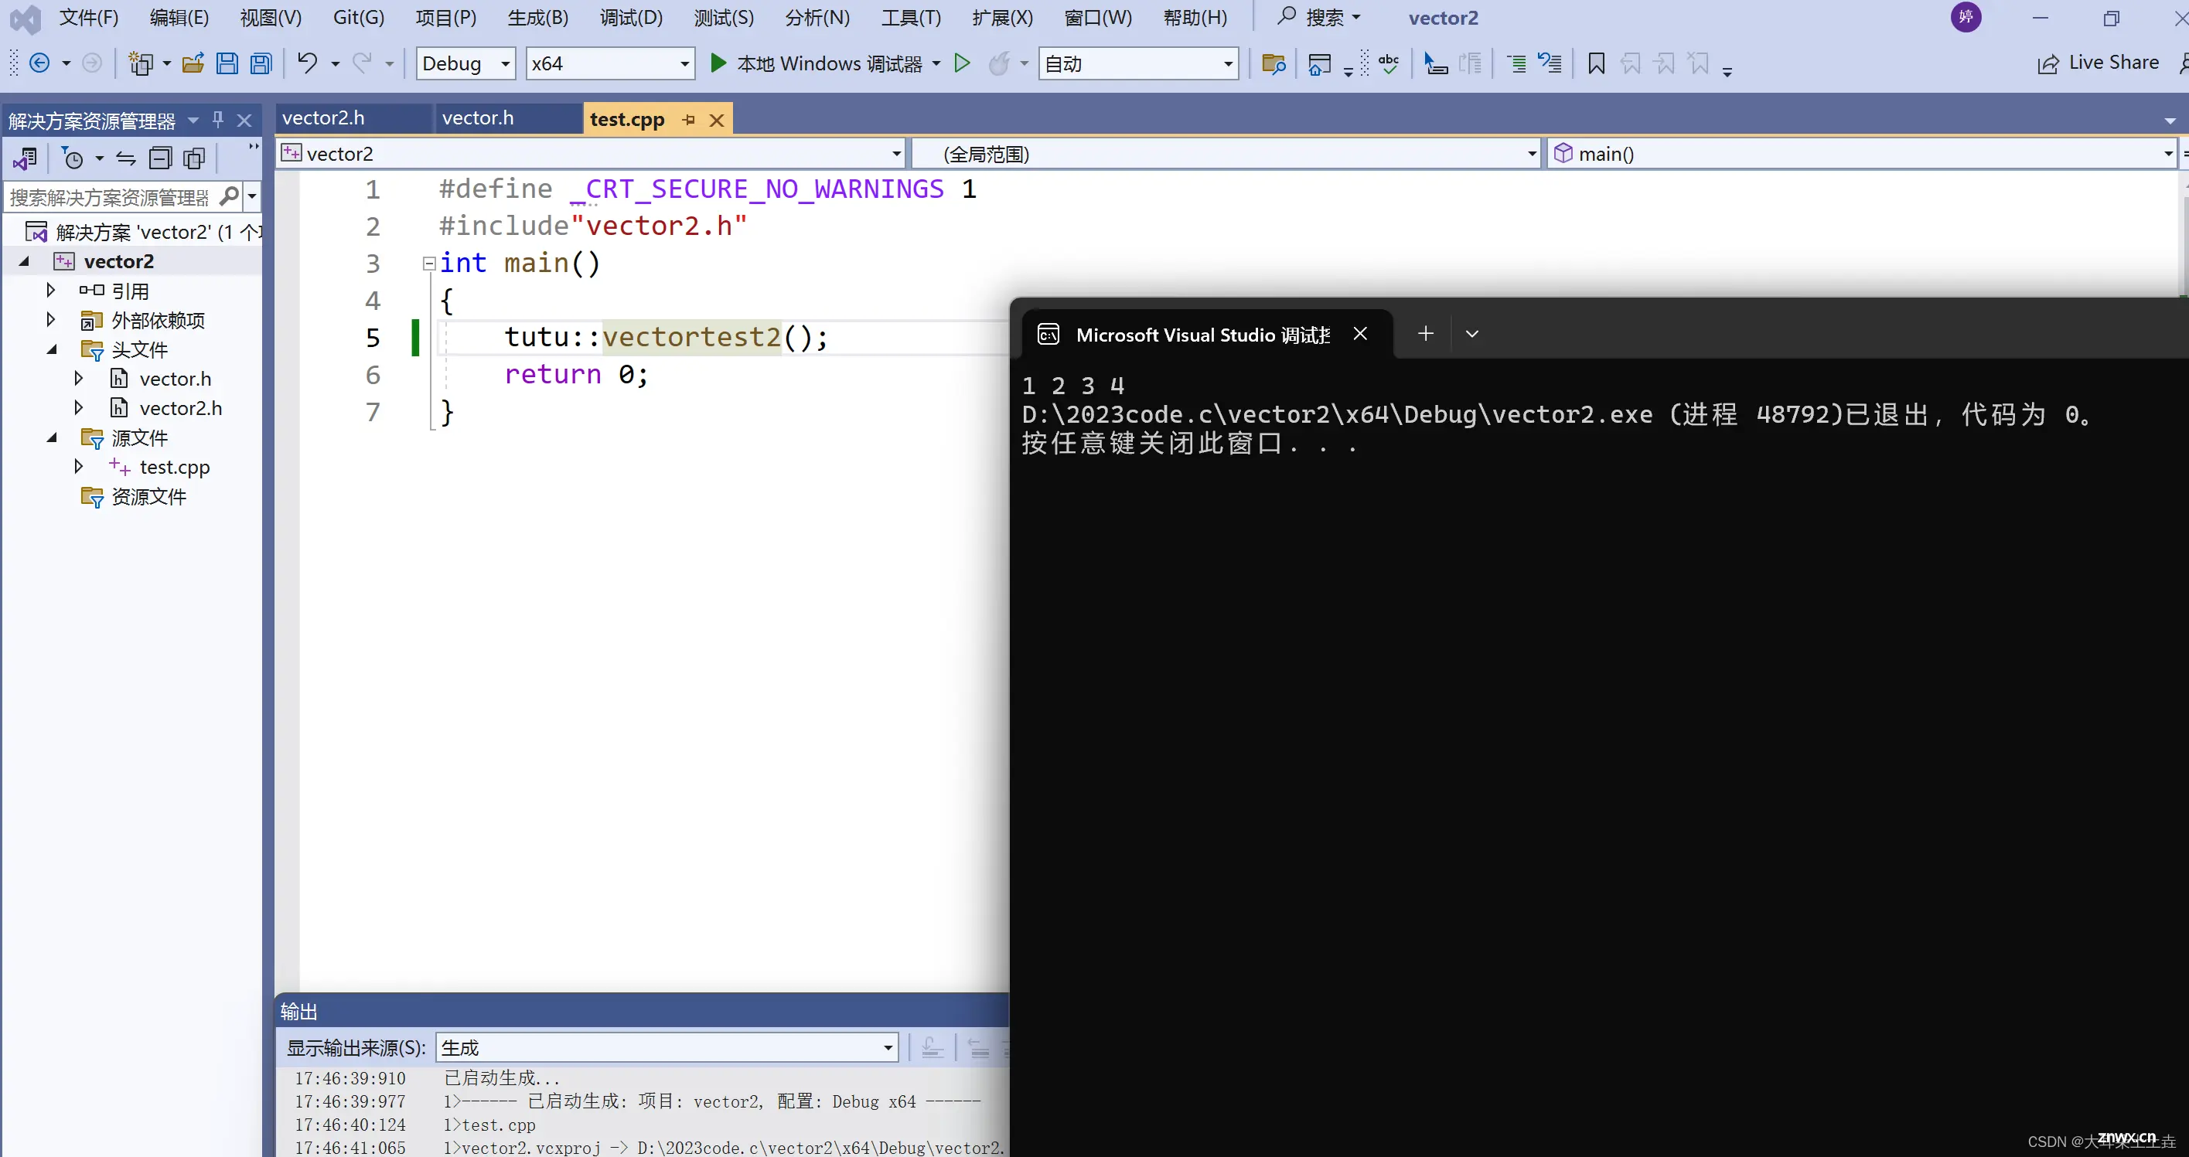Image resolution: width=2189 pixels, height=1157 pixels.
Task: Click the spell checker abc icon
Action: point(1389,63)
